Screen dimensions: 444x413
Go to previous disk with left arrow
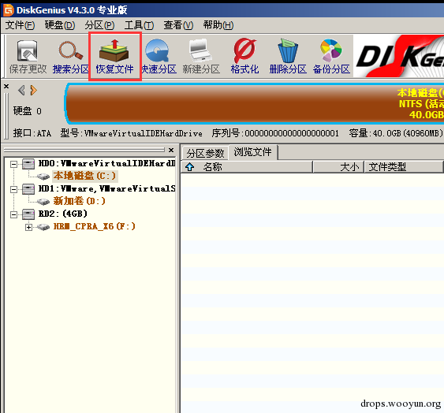pyautogui.click(x=21, y=91)
